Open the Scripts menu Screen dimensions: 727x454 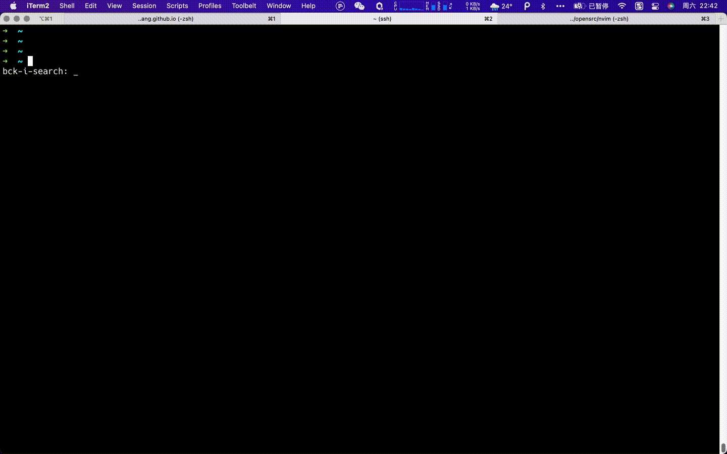tap(177, 6)
